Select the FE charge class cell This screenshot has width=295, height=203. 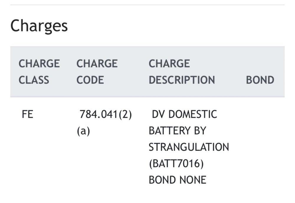27,114
